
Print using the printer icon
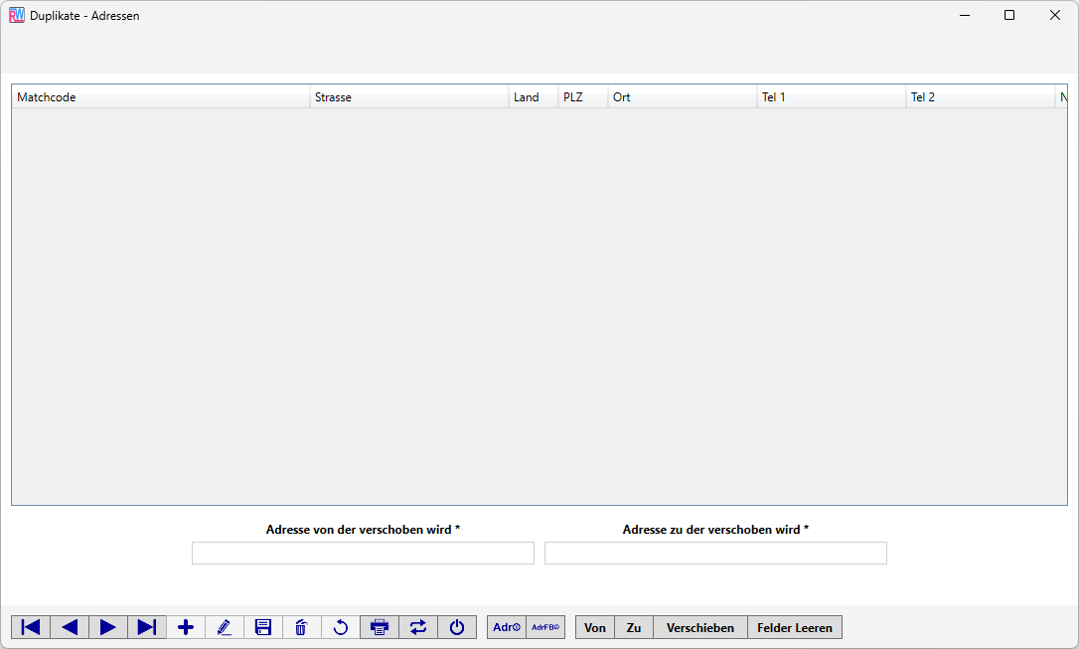pyautogui.click(x=380, y=627)
